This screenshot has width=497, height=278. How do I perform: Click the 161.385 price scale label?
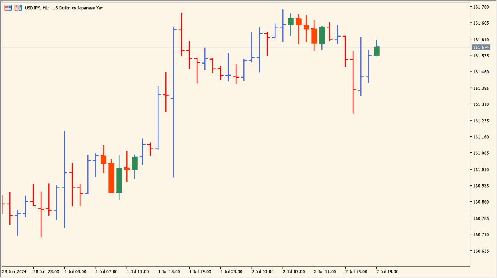(x=481, y=89)
